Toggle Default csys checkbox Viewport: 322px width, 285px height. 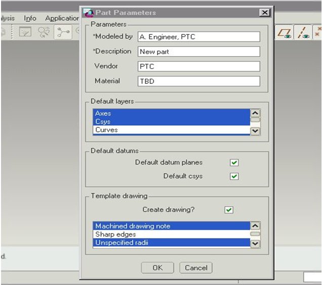(234, 176)
